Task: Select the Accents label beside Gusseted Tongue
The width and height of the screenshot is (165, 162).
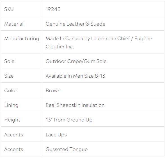Action: [22, 149]
